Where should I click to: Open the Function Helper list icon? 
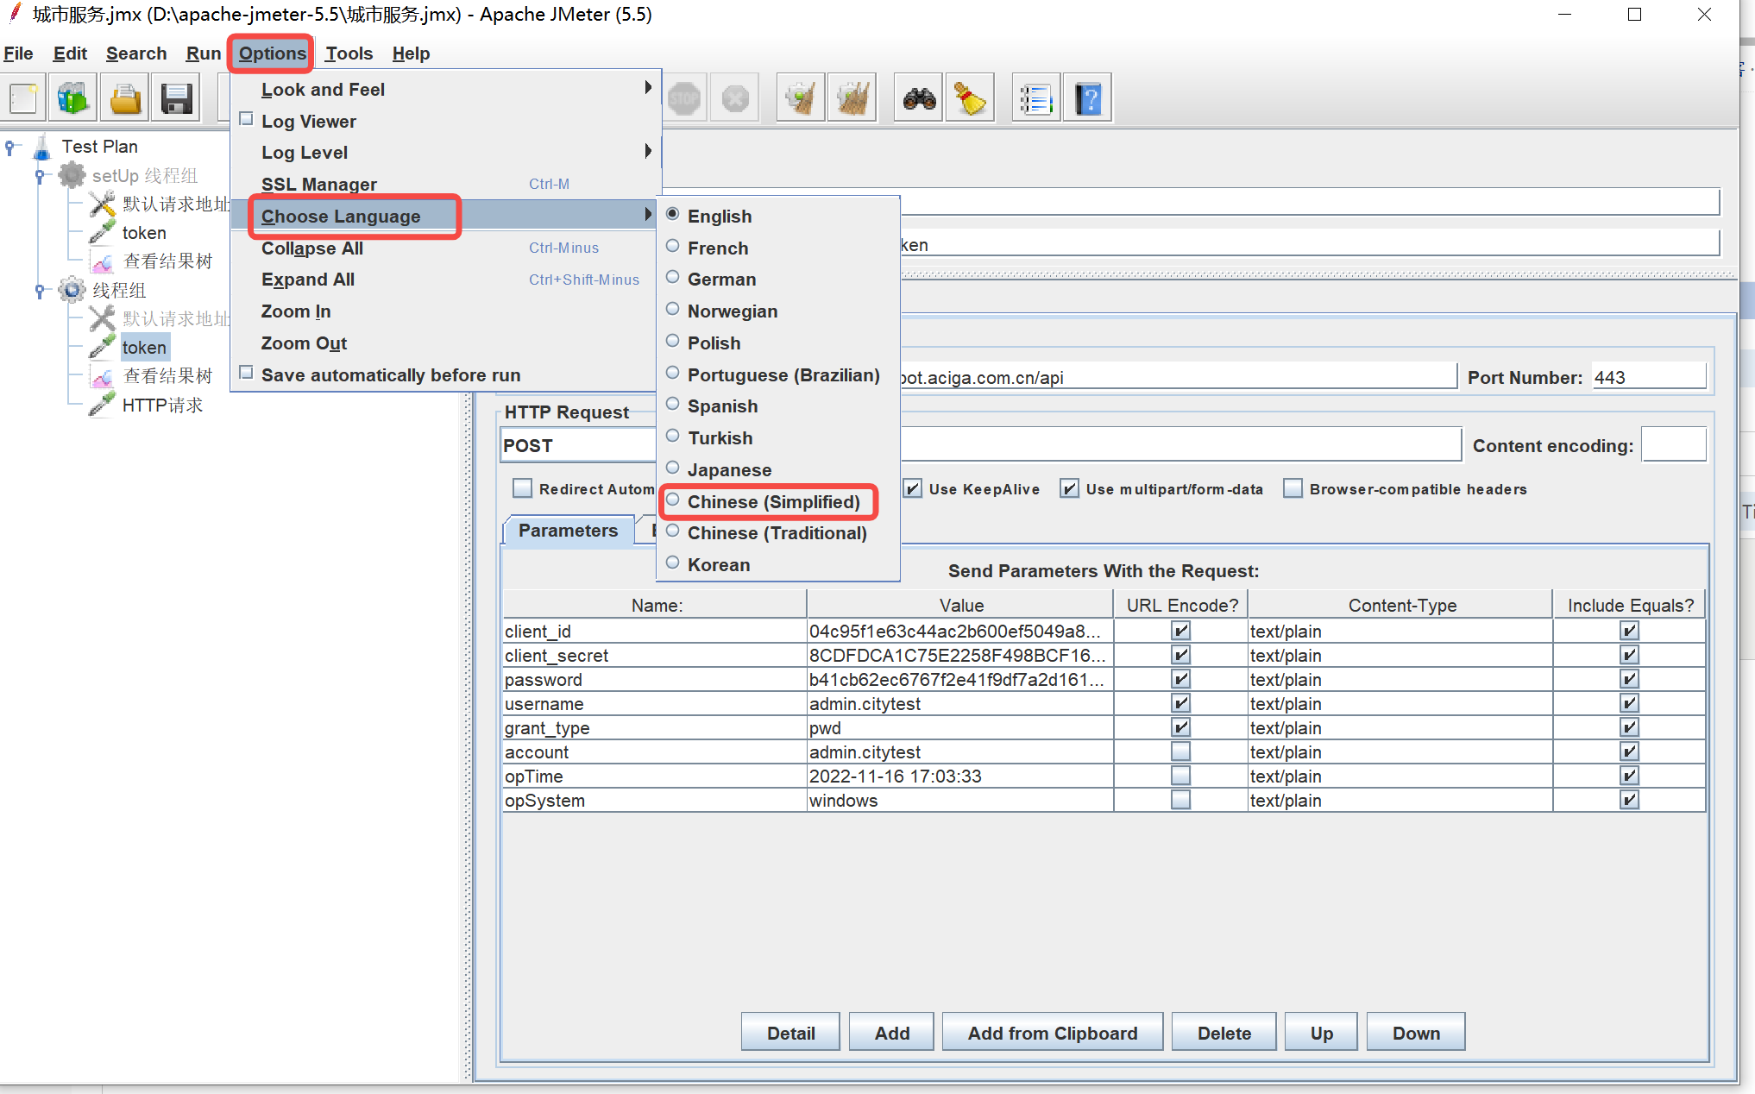click(1035, 98)
